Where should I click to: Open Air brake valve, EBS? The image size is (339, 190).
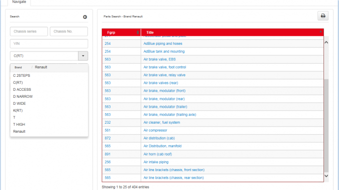coord(159,59)
